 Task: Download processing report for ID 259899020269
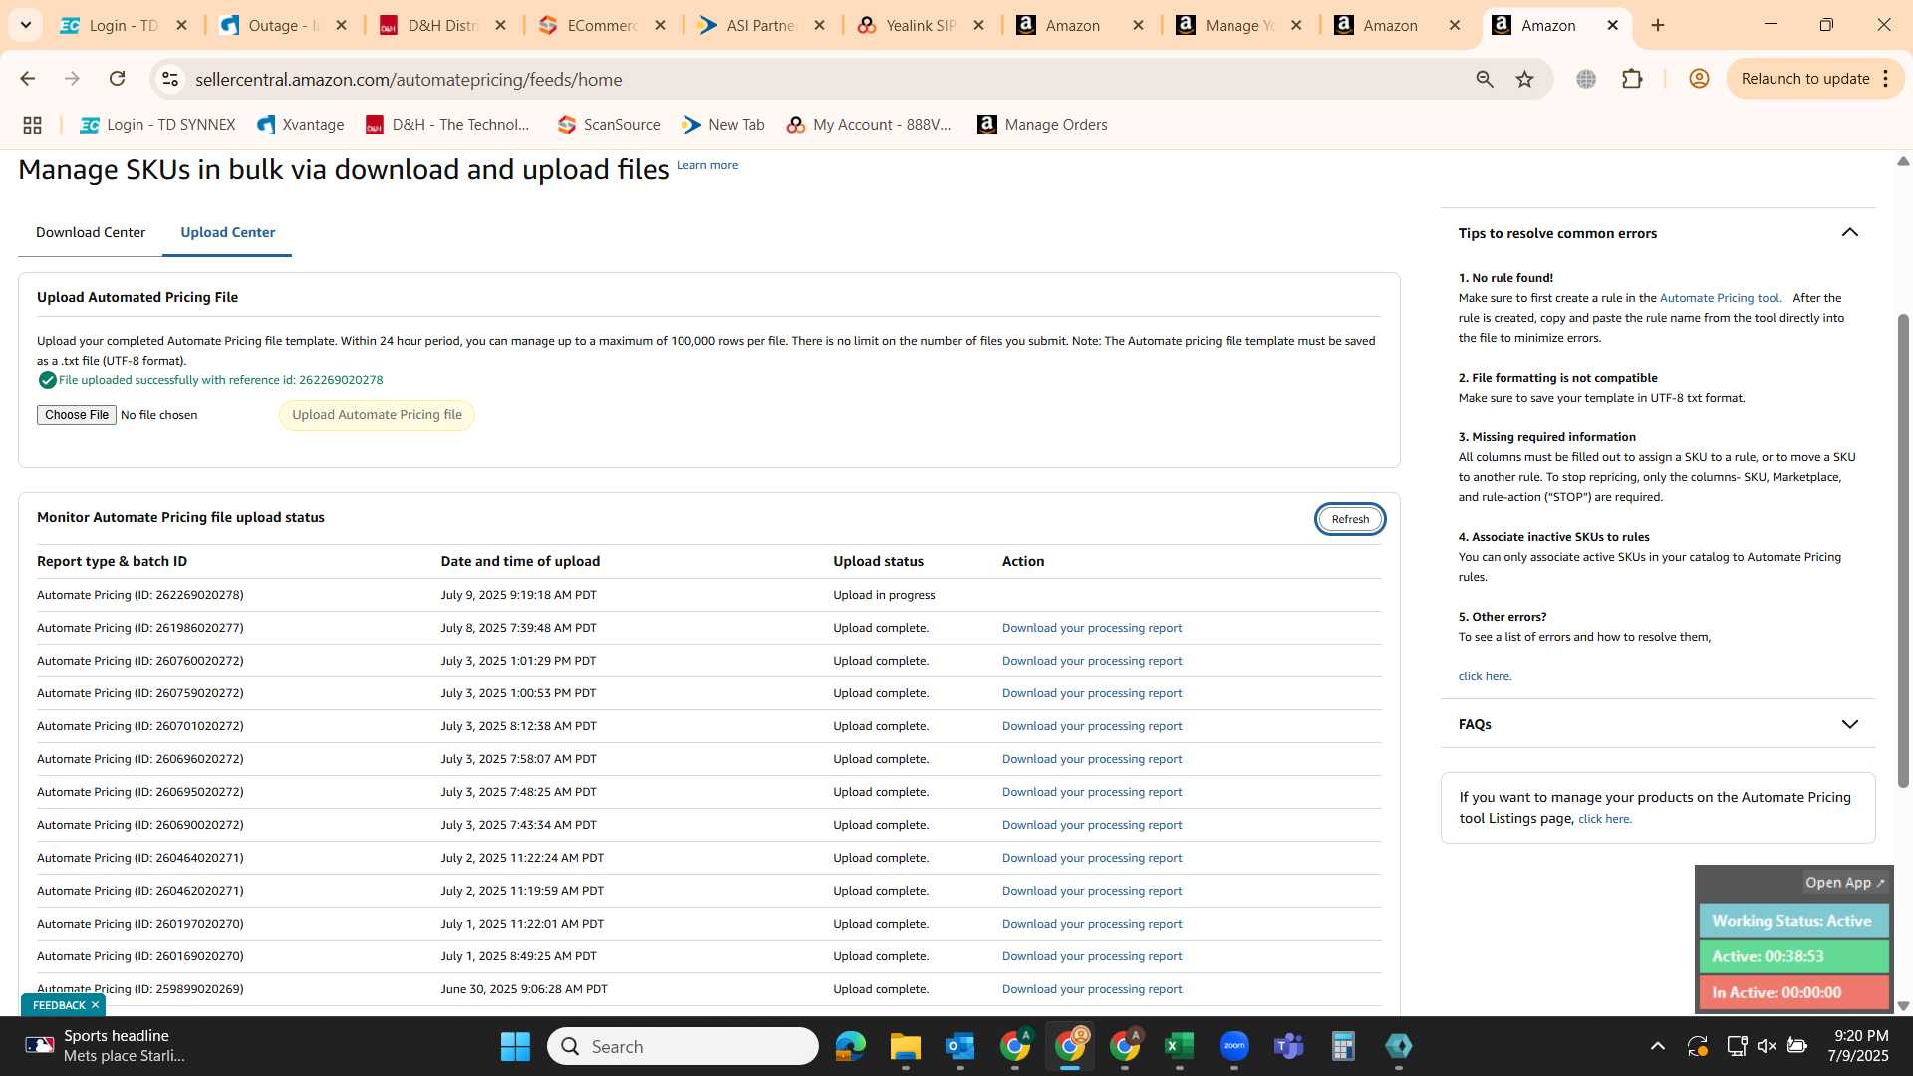coord(1092,989)
